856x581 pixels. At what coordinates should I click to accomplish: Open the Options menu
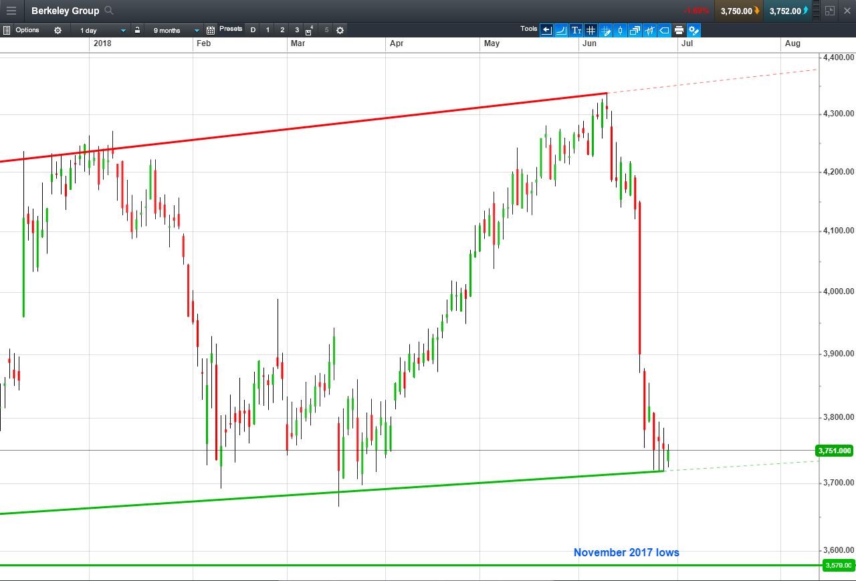coord(27,30)
